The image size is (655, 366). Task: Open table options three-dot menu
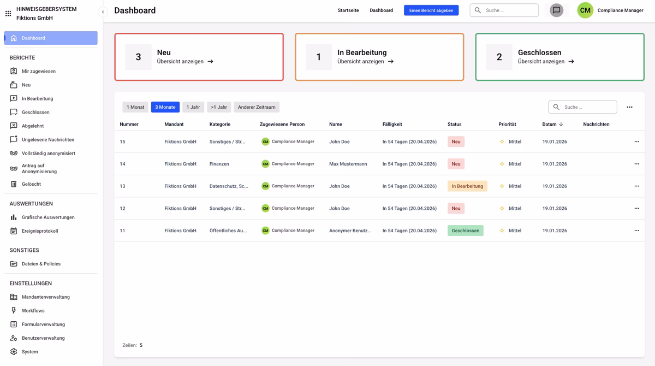coord(629,107)
